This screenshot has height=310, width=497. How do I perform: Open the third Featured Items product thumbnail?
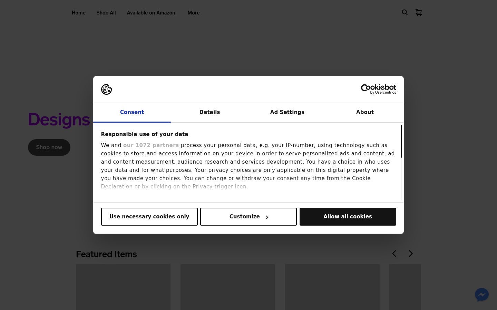tap(332, 287)
